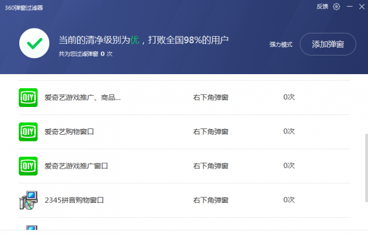368x236 pixels.
Task: Click the green checkmark status icon
Action: point(35,43)
